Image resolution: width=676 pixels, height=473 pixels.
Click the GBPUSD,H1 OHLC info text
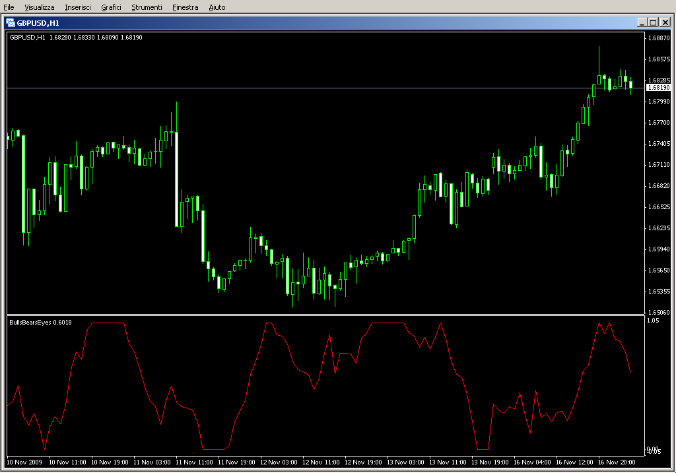click(76, 38)
